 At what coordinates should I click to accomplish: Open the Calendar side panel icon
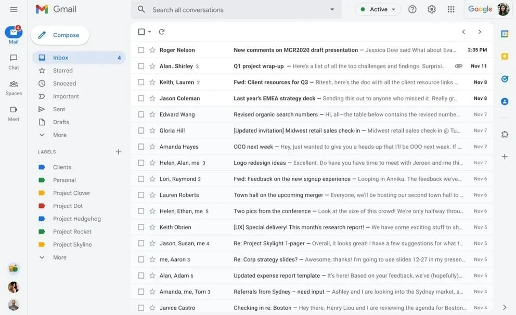505,34
